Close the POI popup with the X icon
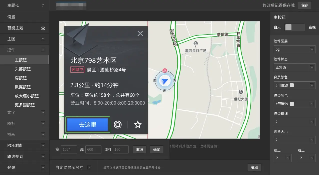The width and height of the screenshot is (319, 175). (x=140, y=33)
